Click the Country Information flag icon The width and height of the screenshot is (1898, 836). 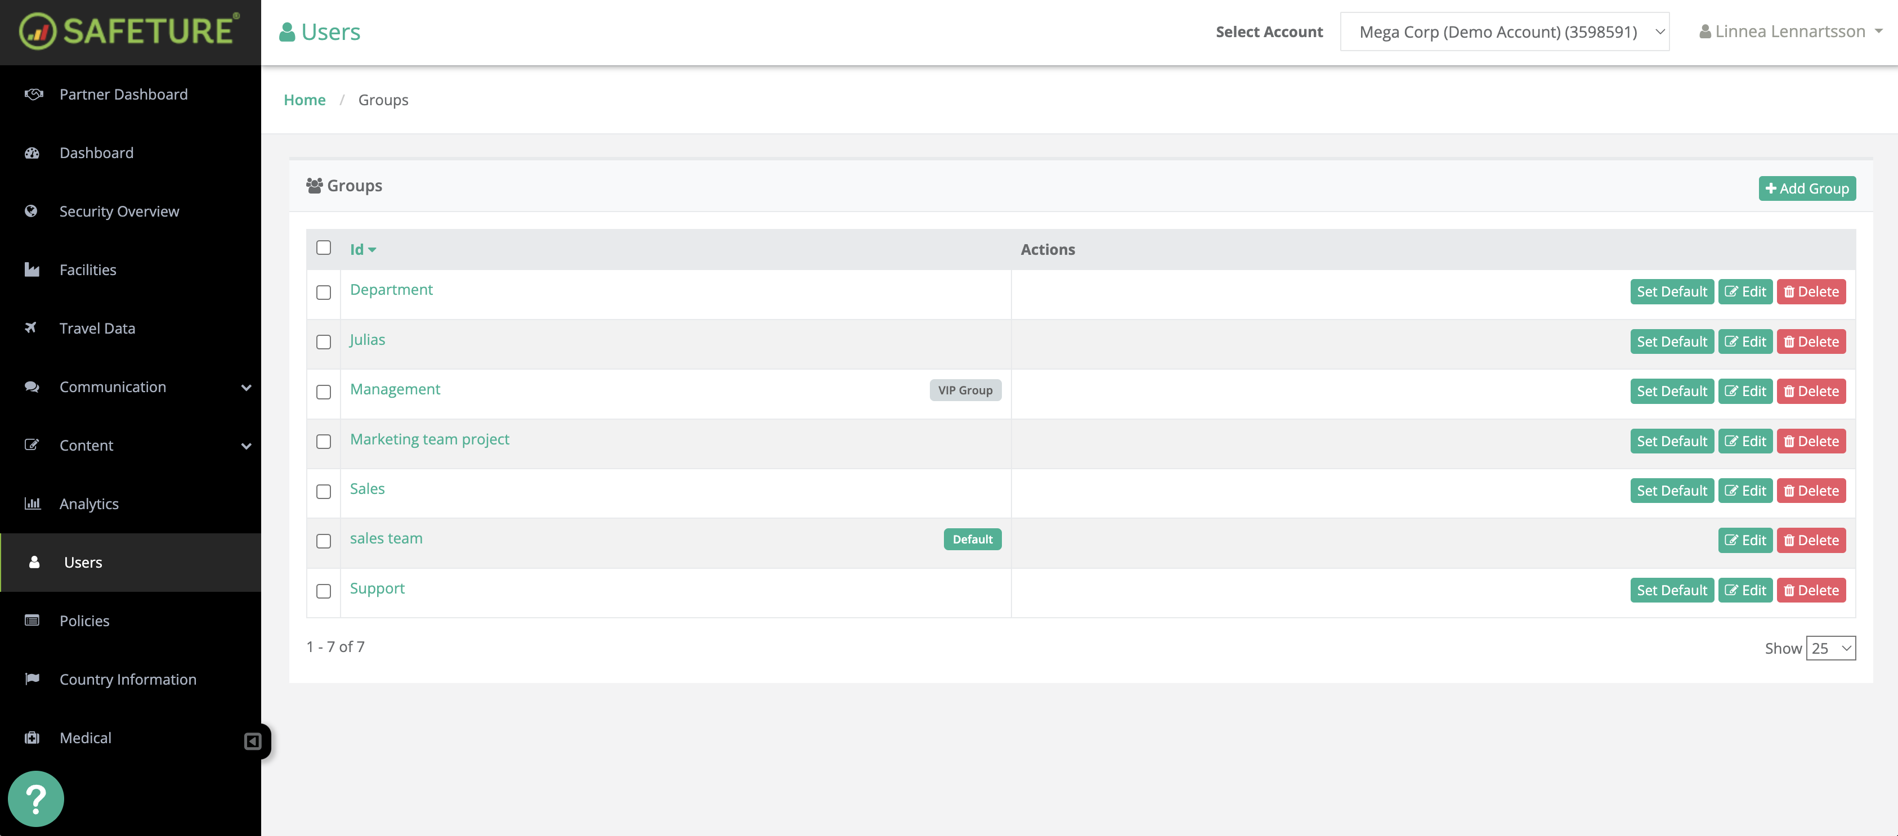(x=32, y=678)
